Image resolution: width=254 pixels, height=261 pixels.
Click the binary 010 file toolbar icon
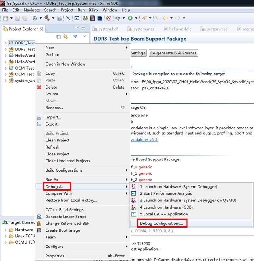coord(60,18)
